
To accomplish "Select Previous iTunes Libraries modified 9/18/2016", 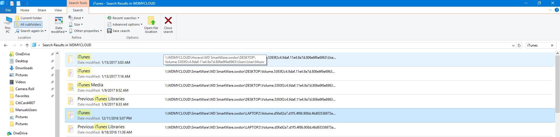I will tap(309, 129).
